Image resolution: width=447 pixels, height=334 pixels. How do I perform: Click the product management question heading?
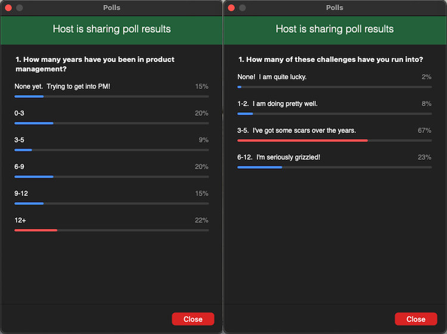tap(103, 64)
